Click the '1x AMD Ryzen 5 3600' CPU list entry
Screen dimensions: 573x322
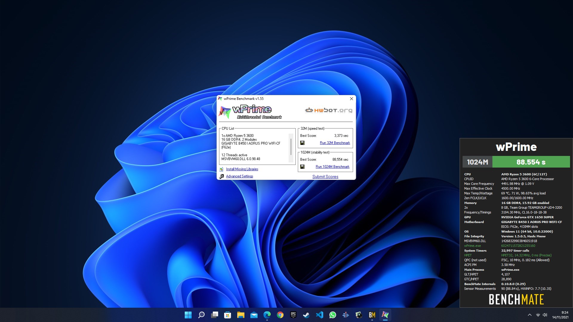tap(238, 136)
